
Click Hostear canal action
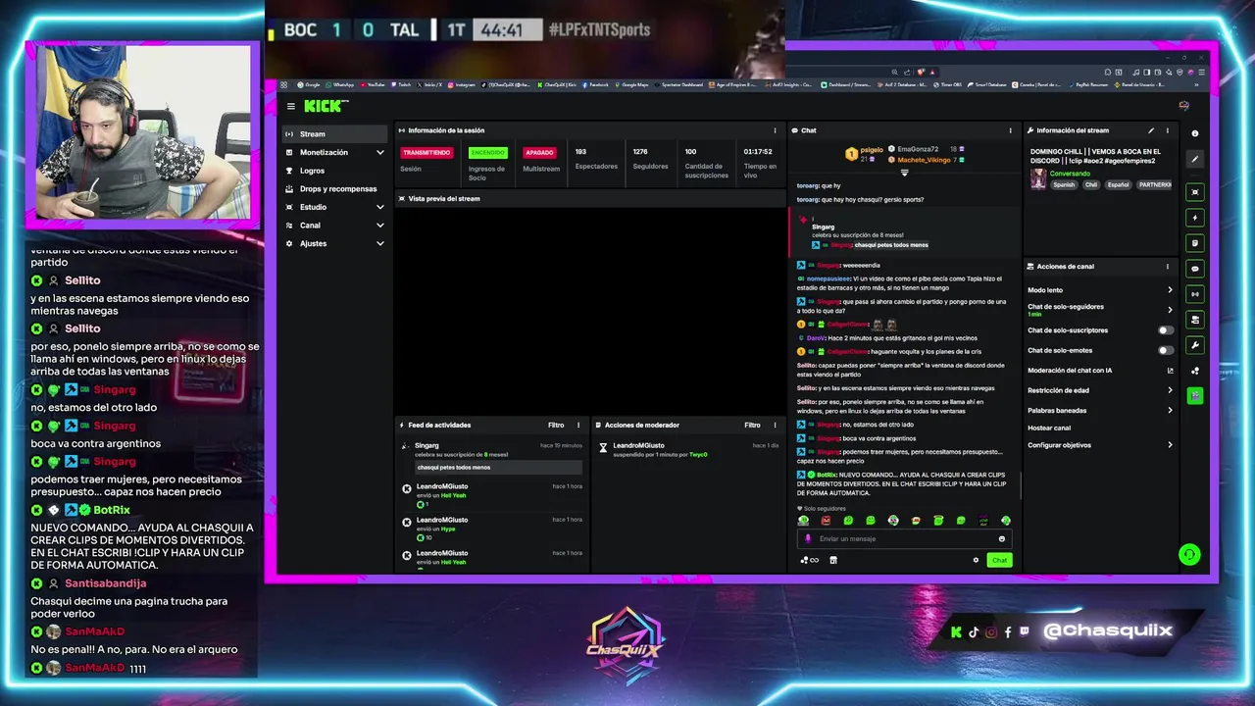pyautogui.click(x=1049, y=428)
